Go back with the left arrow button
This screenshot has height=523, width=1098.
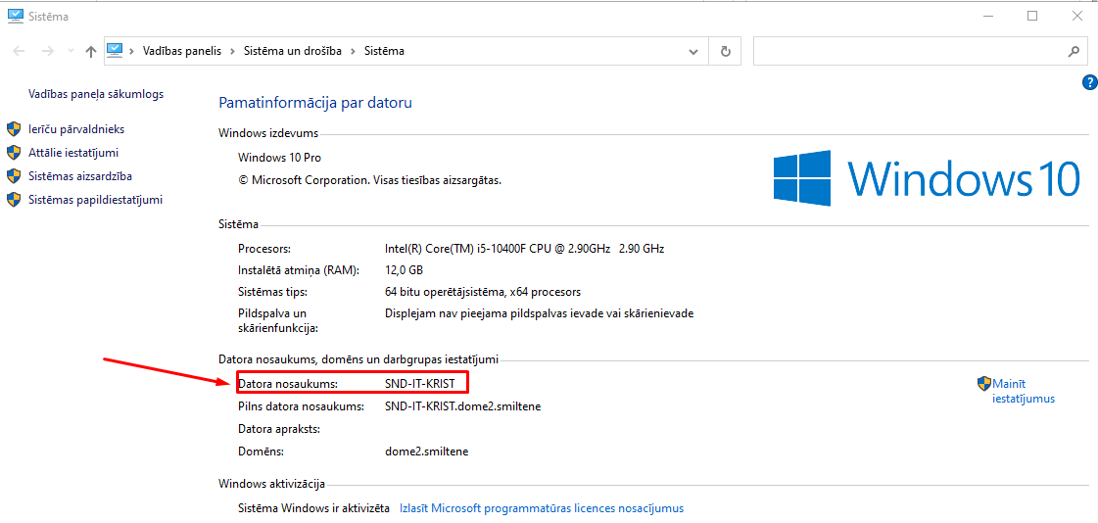[20, 51]
